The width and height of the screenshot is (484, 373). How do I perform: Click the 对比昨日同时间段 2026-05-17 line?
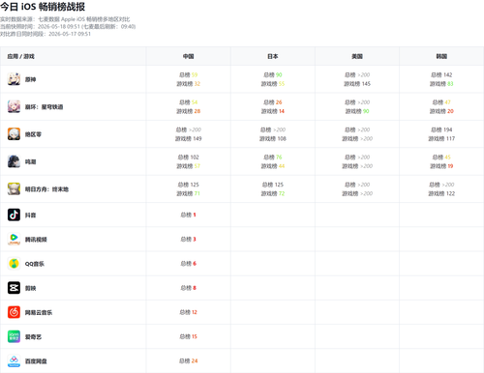click(45, 34)
